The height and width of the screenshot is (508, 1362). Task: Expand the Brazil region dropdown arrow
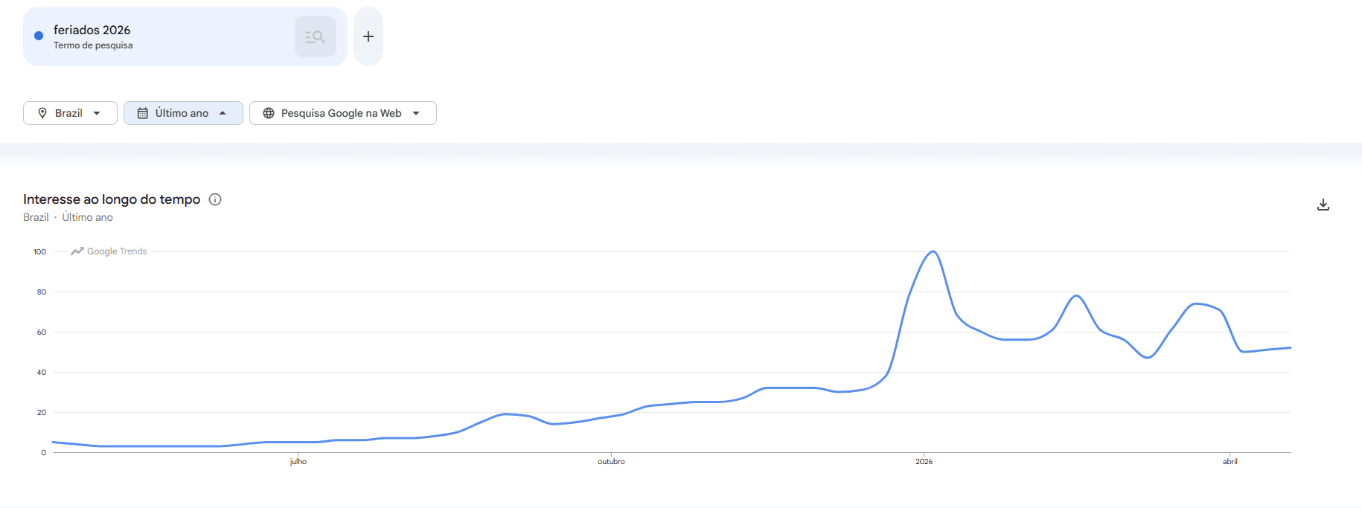coord(97,113)
